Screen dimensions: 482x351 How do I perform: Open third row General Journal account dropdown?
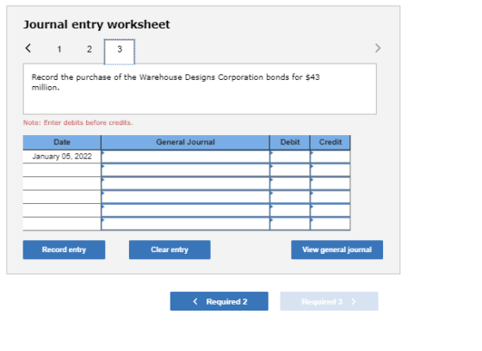pyautogui.click(x=185, y=183)
